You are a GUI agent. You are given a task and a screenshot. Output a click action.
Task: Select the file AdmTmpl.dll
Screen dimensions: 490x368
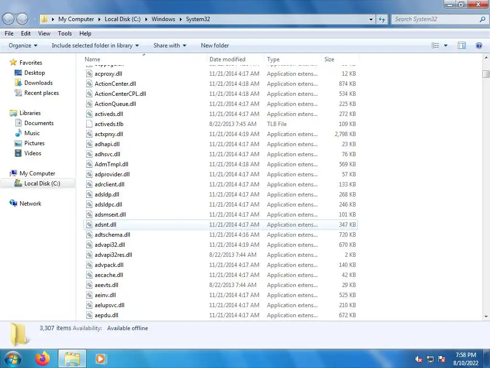point(220,164)
